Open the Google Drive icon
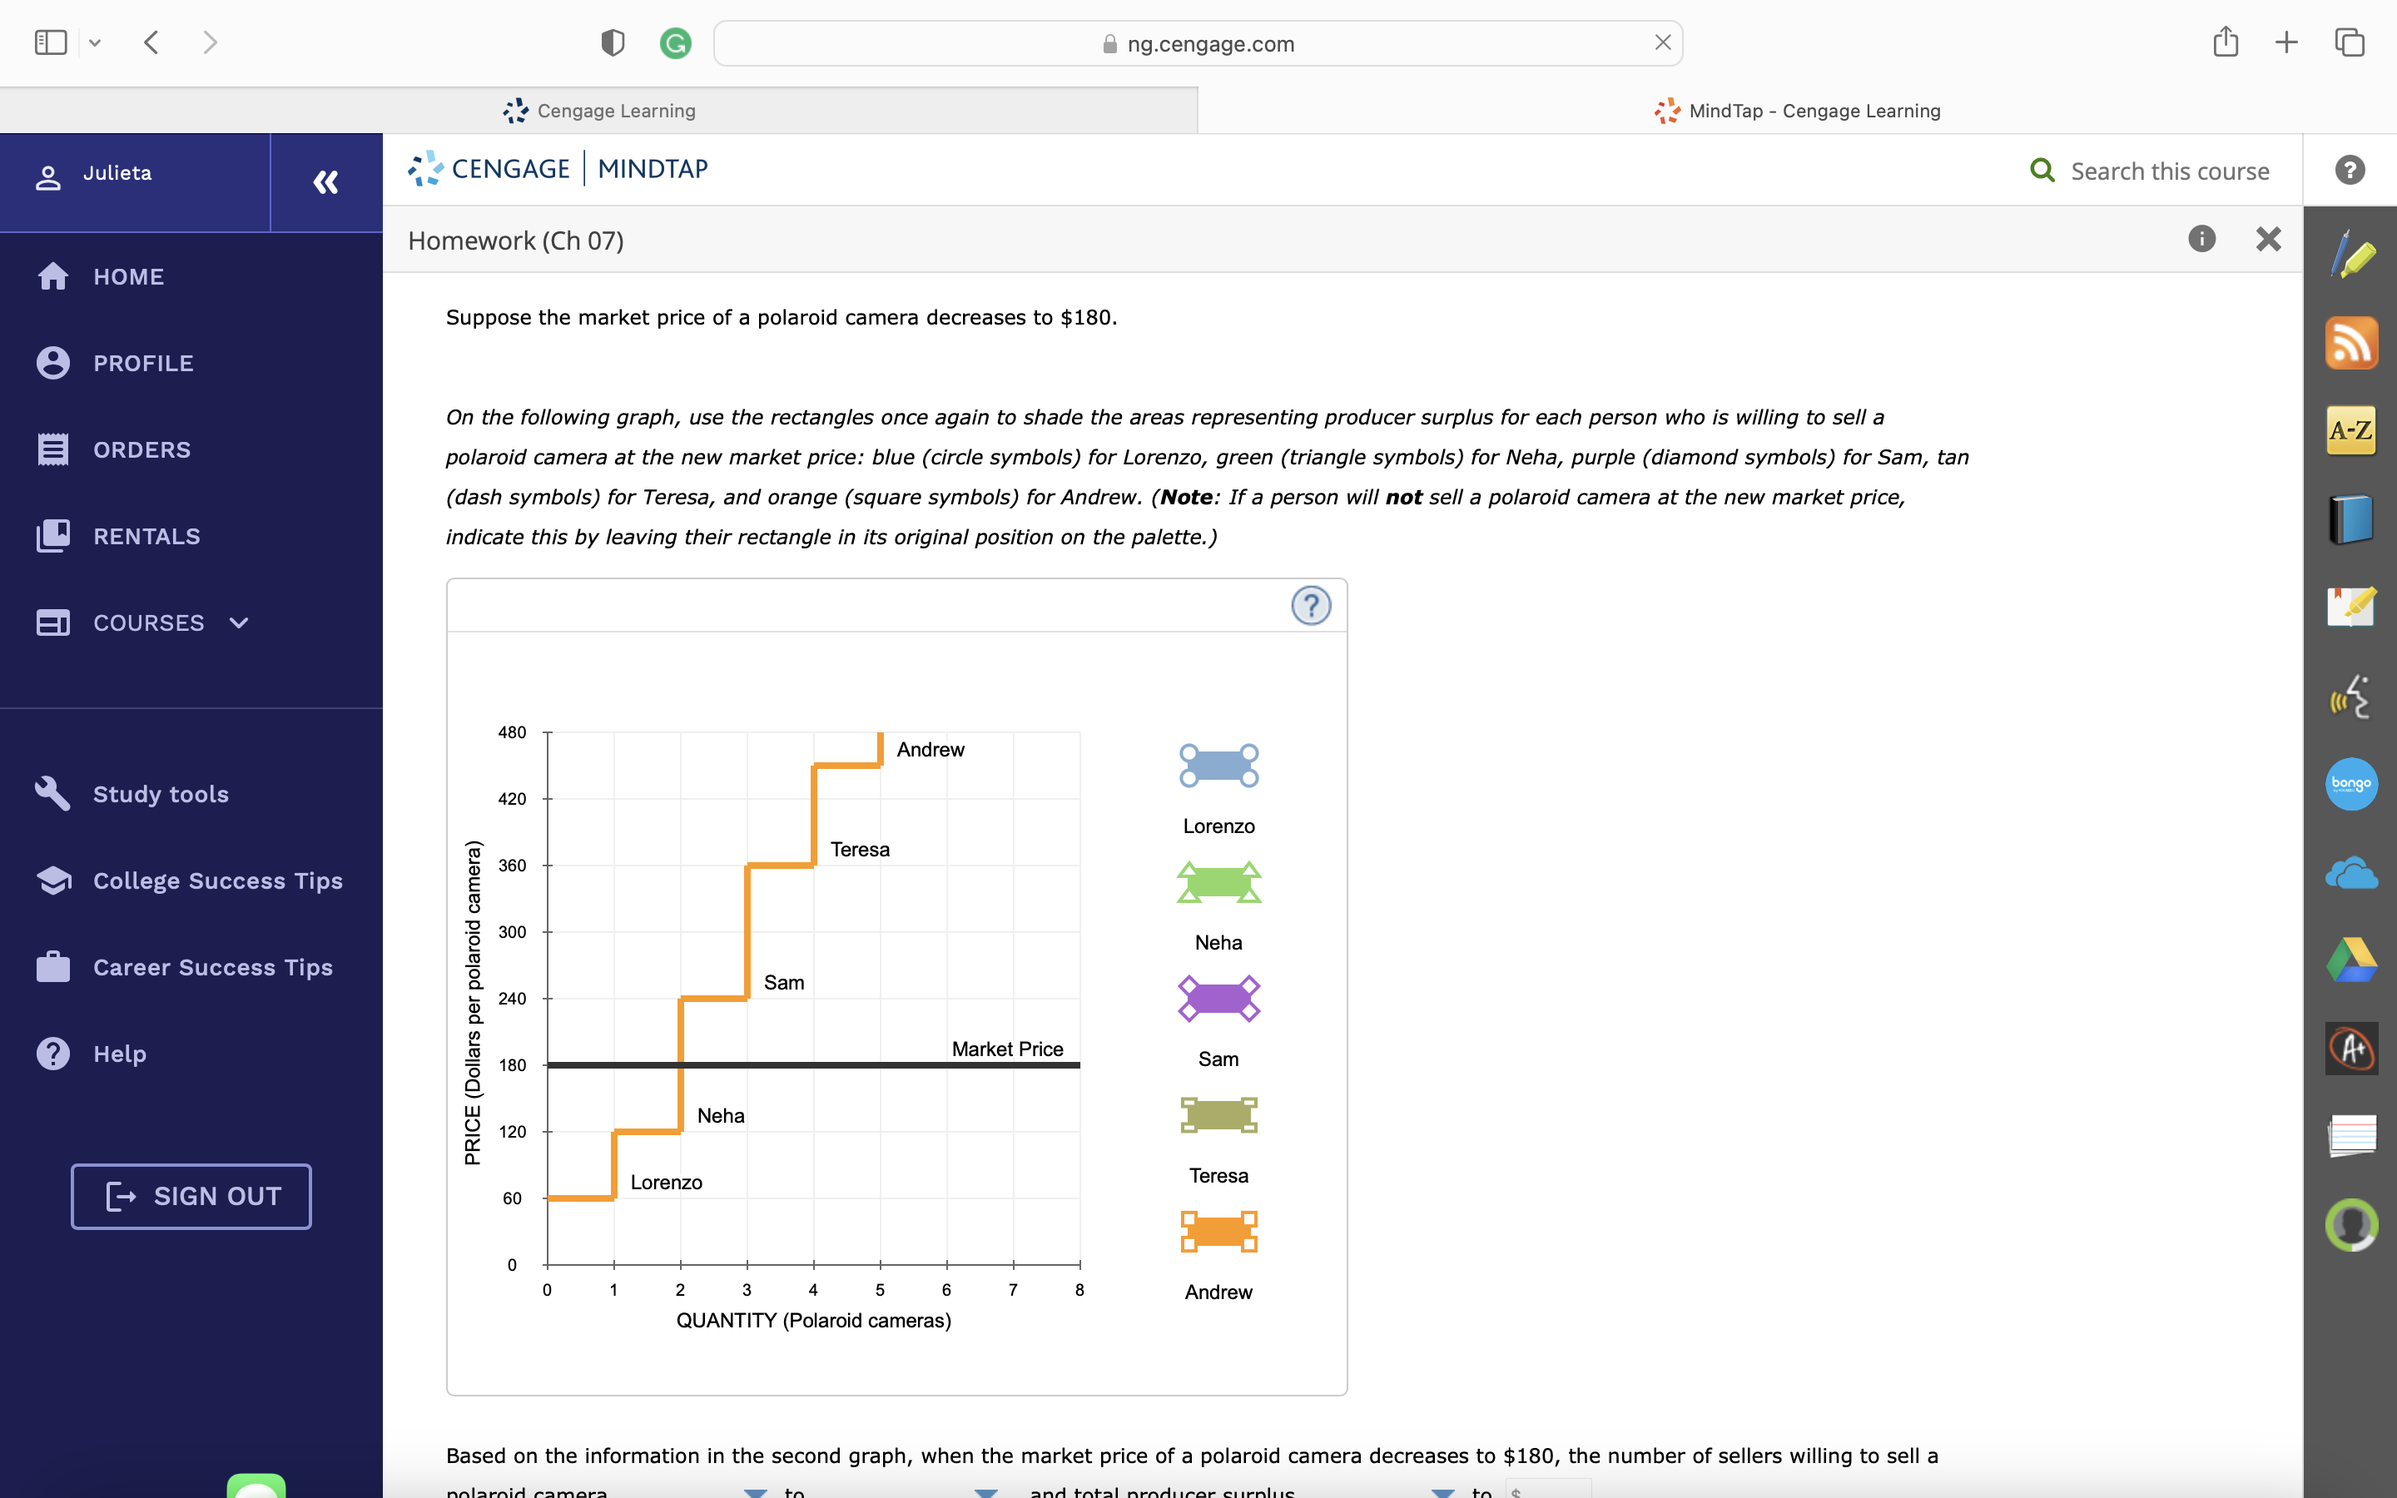The width and height of the screenshot is (2397, 1498). click(2351, 960)
